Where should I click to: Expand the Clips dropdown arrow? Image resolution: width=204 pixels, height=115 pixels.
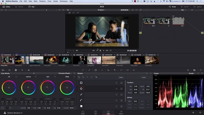point(35,7)
